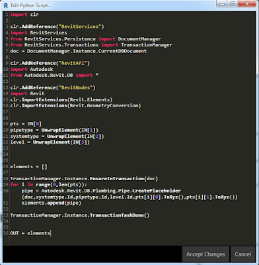
Task: Click the EnsureInTransaction(doc) line
Action: click(84, 179)
